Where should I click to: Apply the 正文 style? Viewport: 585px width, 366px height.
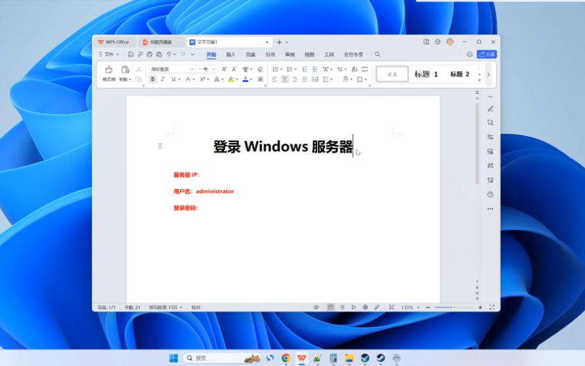click(x=392, y=74)
